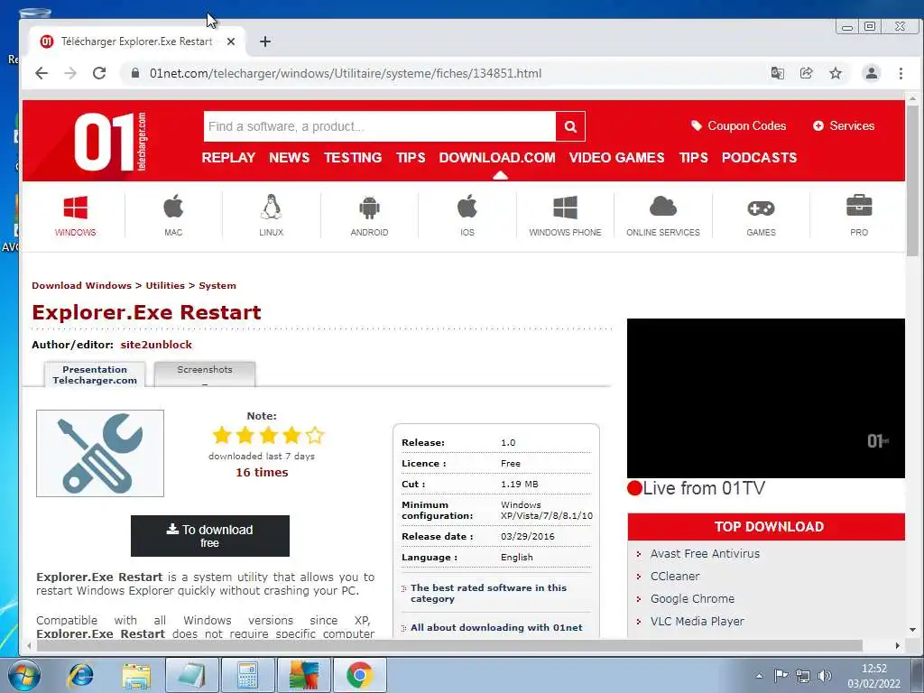This screenshot has width=924, height=693.
Task: Open the Chrome profile avatar
Action: click(871, 73)
